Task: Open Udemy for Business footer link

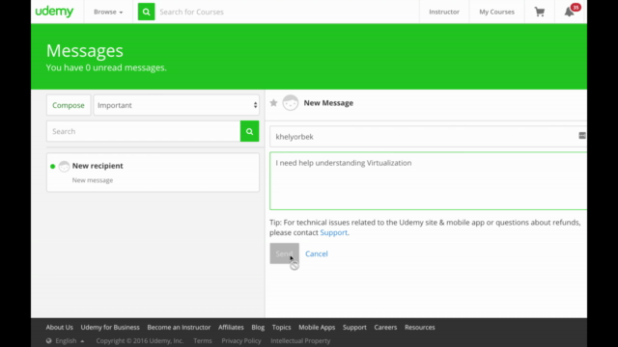Action: (110, 328)
